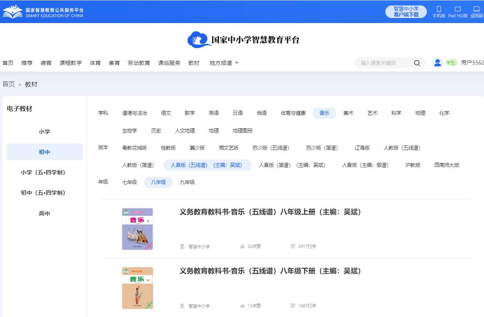Select the 九年级 grade filter

click(187, 183)
